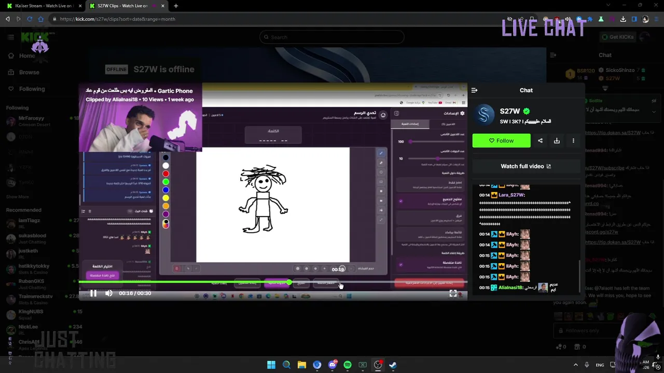Click the ENG language indicator
This screenshot has height=373, width=664.
coord(600,365)
